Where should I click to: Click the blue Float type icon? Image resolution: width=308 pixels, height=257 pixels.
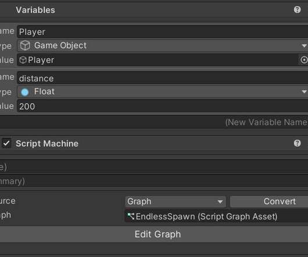(25, 92)
